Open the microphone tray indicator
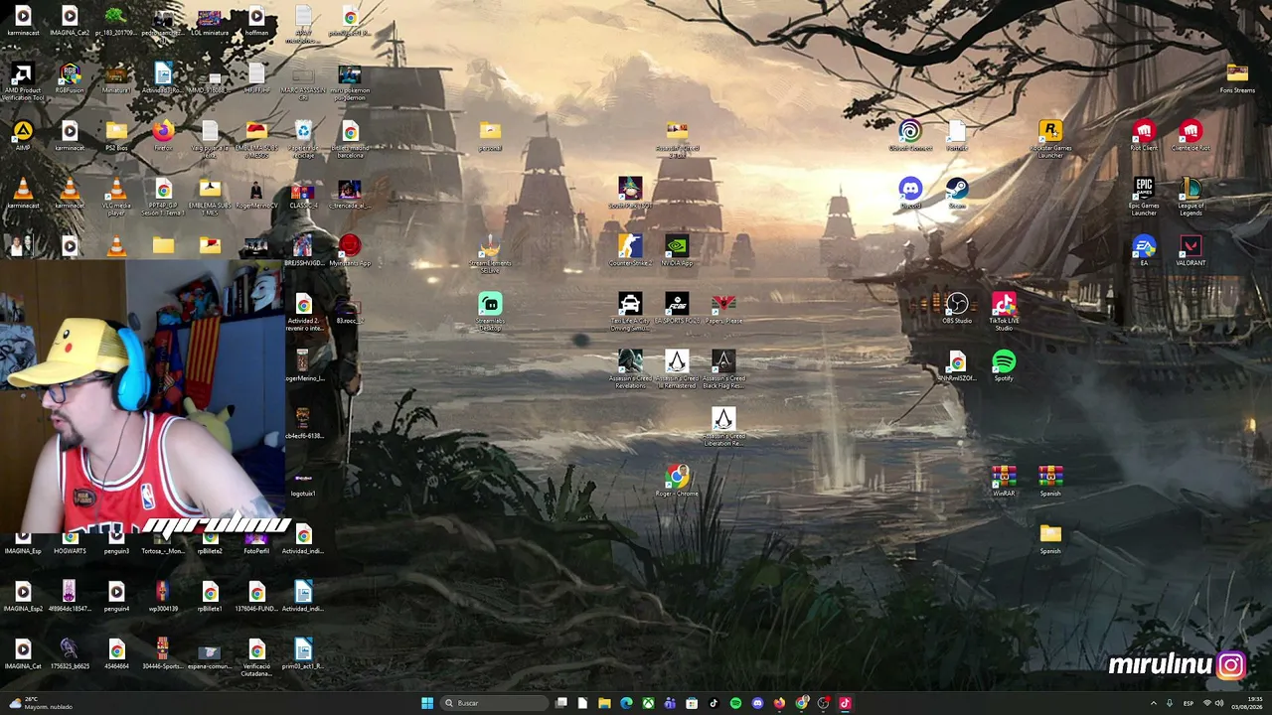1272x715 pixels. coord(1169,703)
